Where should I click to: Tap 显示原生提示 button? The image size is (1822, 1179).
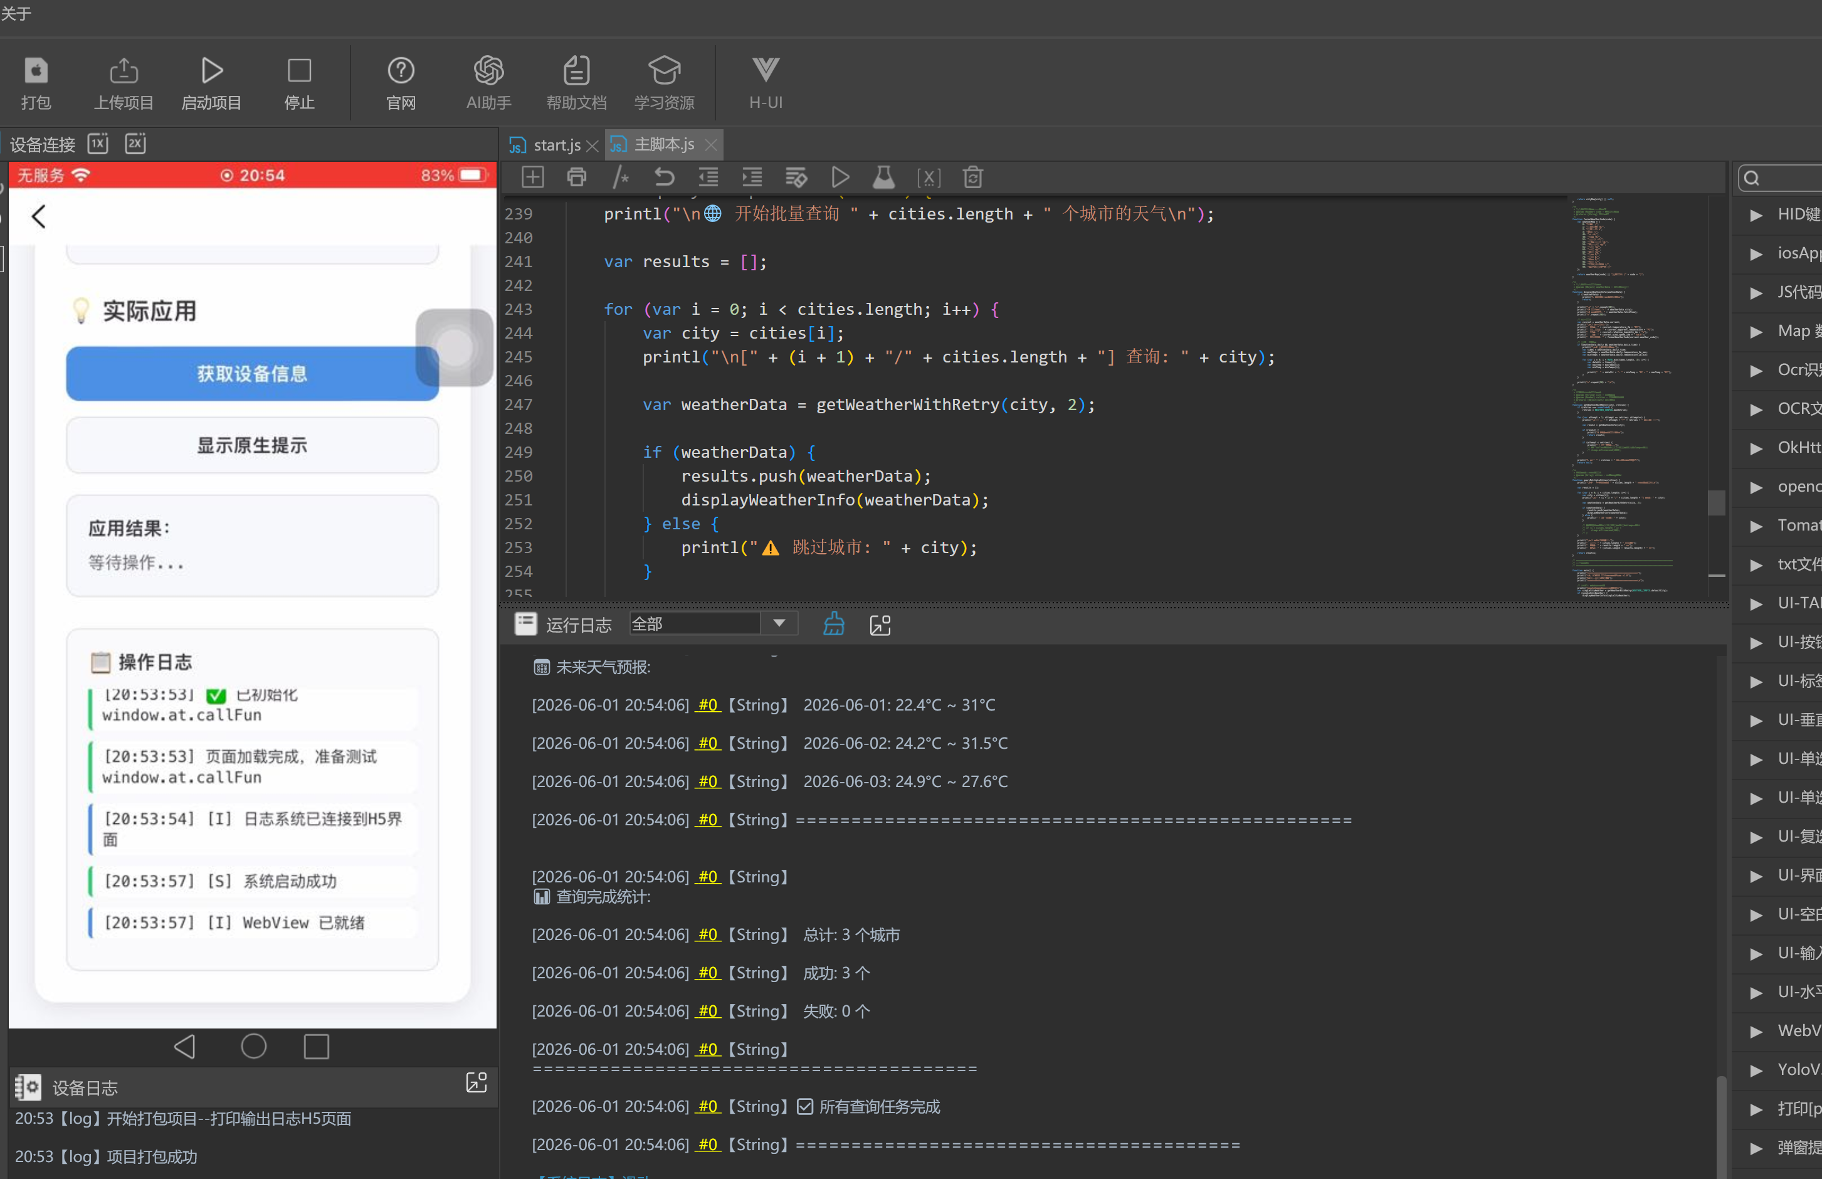252,445
